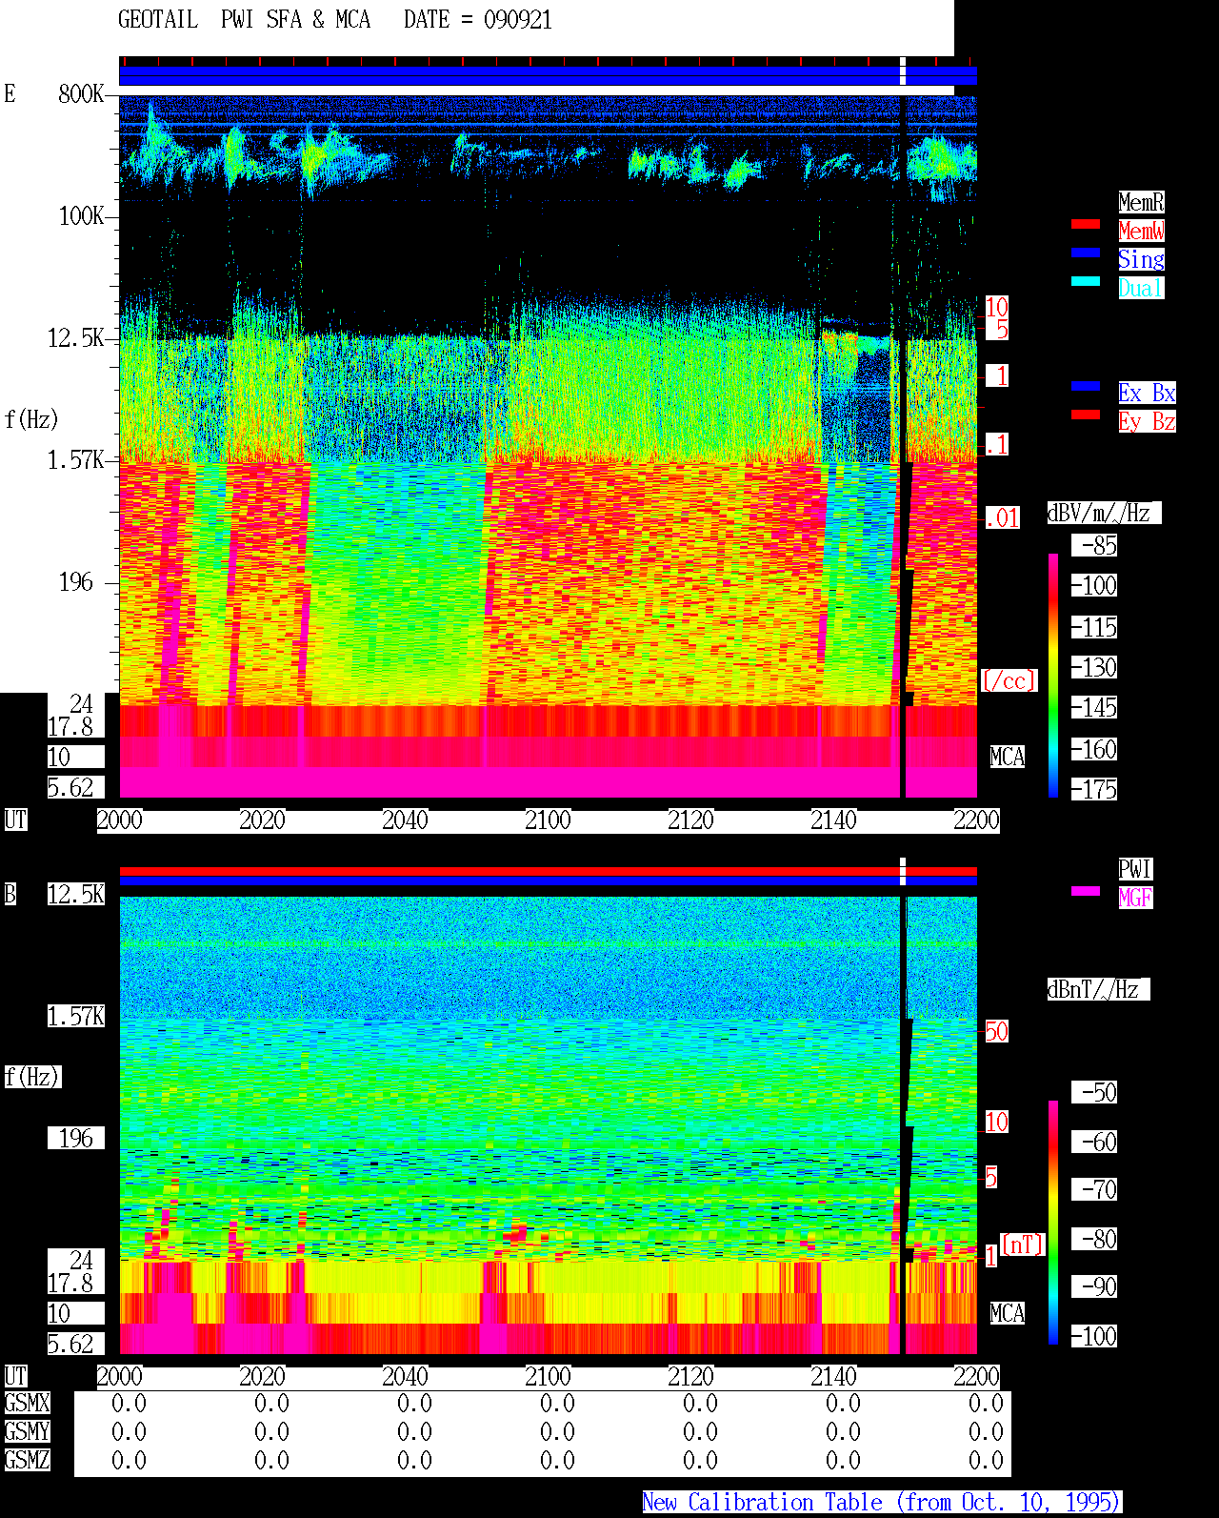Select the 'MGF' legend label
Viewport: 1219px width, 1518px height.
click(x=1135, y=898)
